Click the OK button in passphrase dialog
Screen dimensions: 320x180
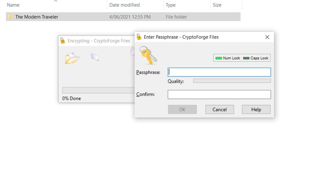[182, 110]
